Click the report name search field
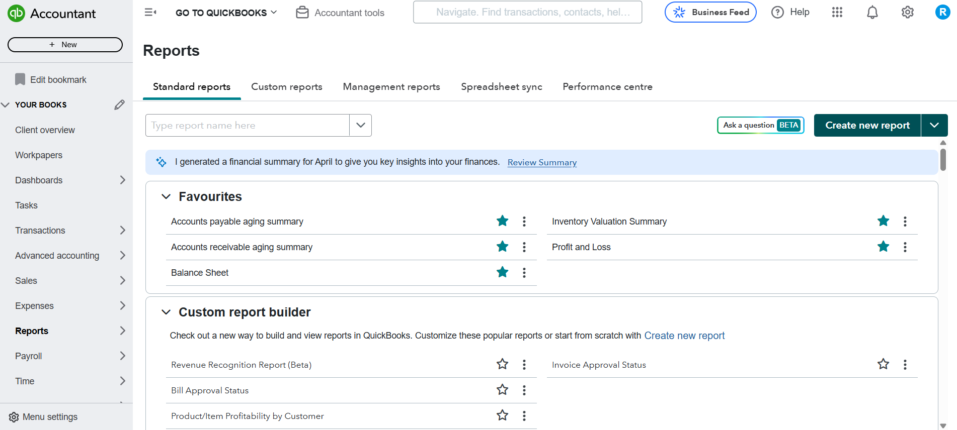957x430 pixels. tap(248, 125)
